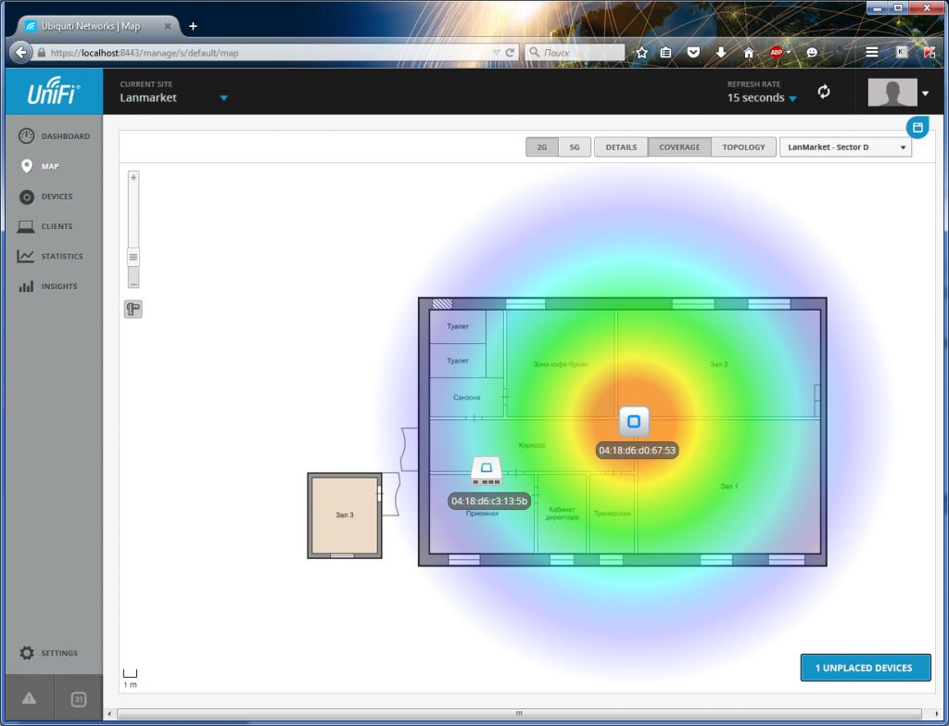This screenshot has width=949, height=726.
Task: Click the 1 Unplaced Devices button
Action: click(x=865, y=668)
